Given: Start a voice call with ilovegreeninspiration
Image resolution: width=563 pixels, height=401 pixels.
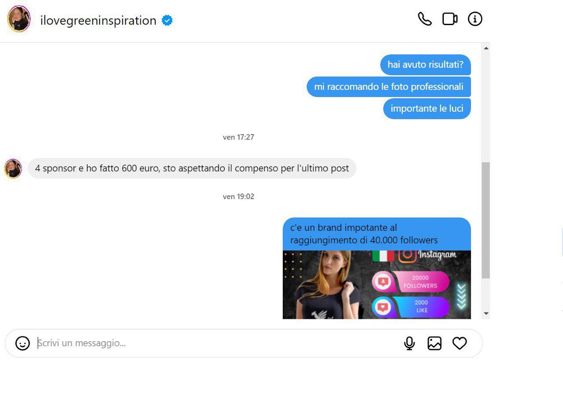Looking at the screenshot, I should click(424, 19).
